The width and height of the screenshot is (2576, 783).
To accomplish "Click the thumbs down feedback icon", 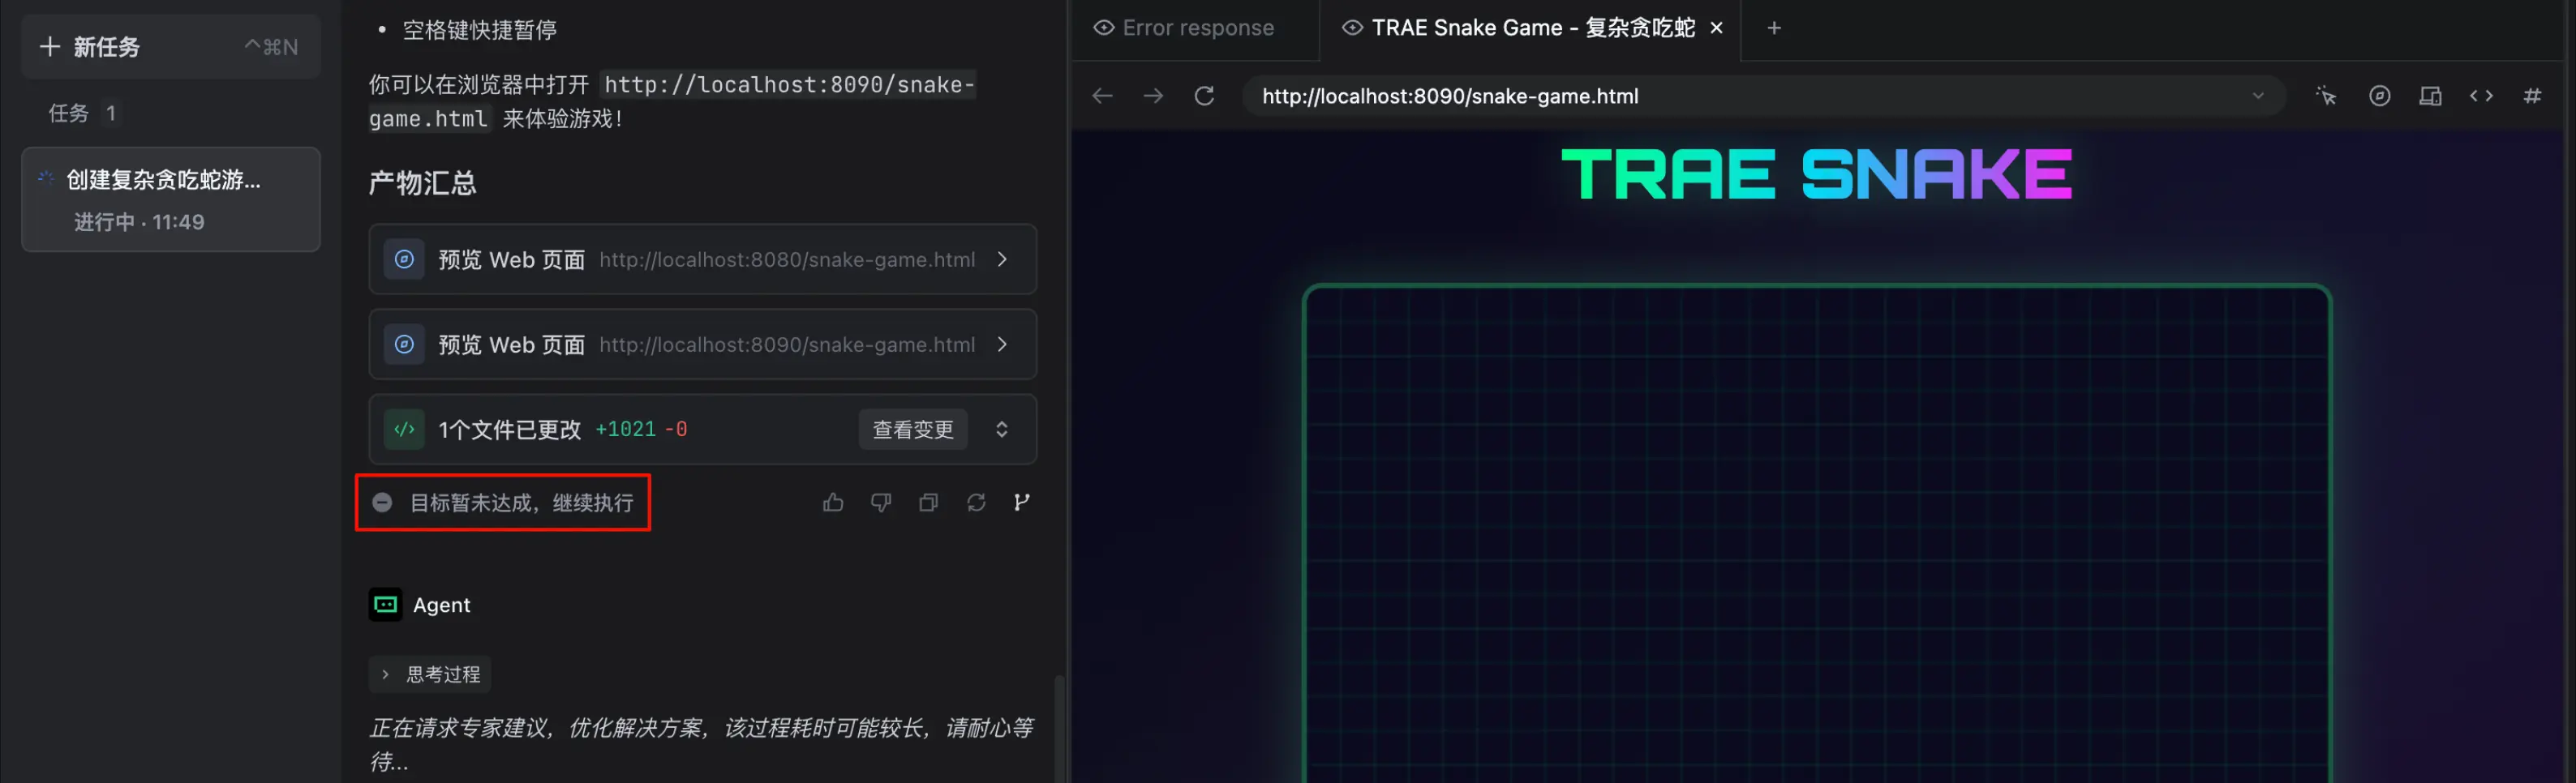I will [881, 503].
